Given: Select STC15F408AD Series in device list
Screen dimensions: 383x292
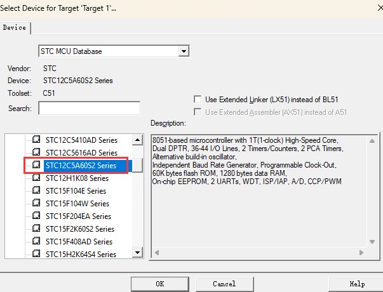Looking at the screenshot, I should pos(79,242).
